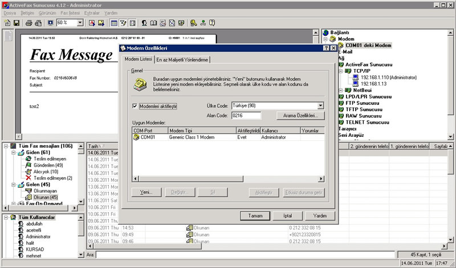Viewport: 456px width, 268px height.
Task: Click the keys icon in the toolbar
Action: (x=193, y=23)
